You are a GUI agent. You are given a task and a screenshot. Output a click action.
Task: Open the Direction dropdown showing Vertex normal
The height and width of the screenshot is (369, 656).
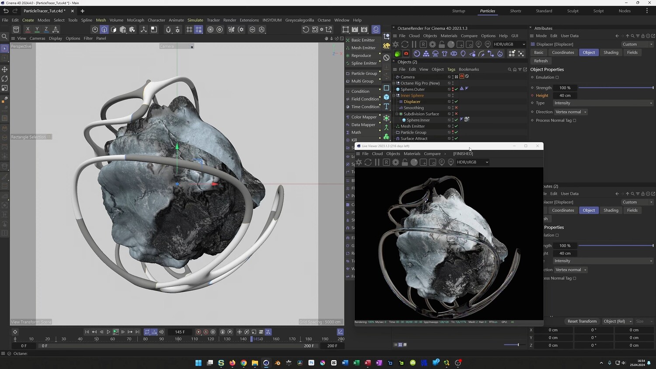coord(571,112)
